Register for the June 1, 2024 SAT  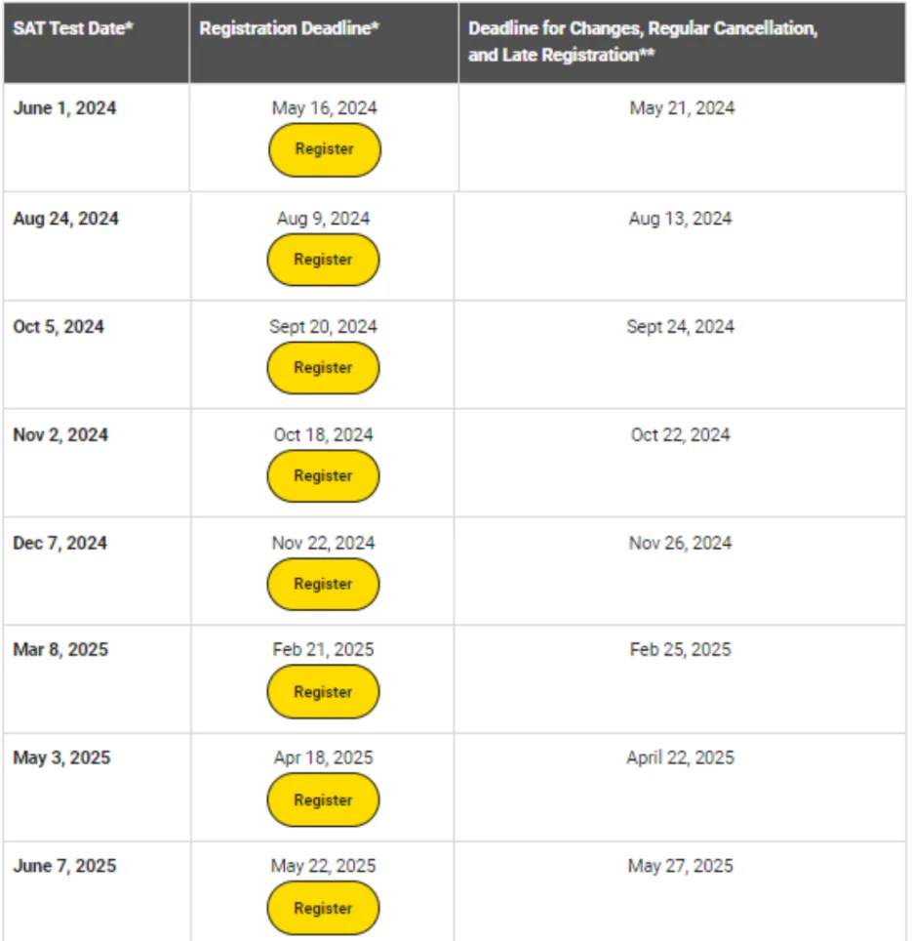coord(324,150)
